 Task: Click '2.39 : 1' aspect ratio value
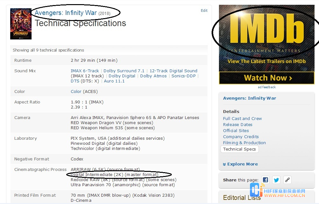[x=79, y=107]
